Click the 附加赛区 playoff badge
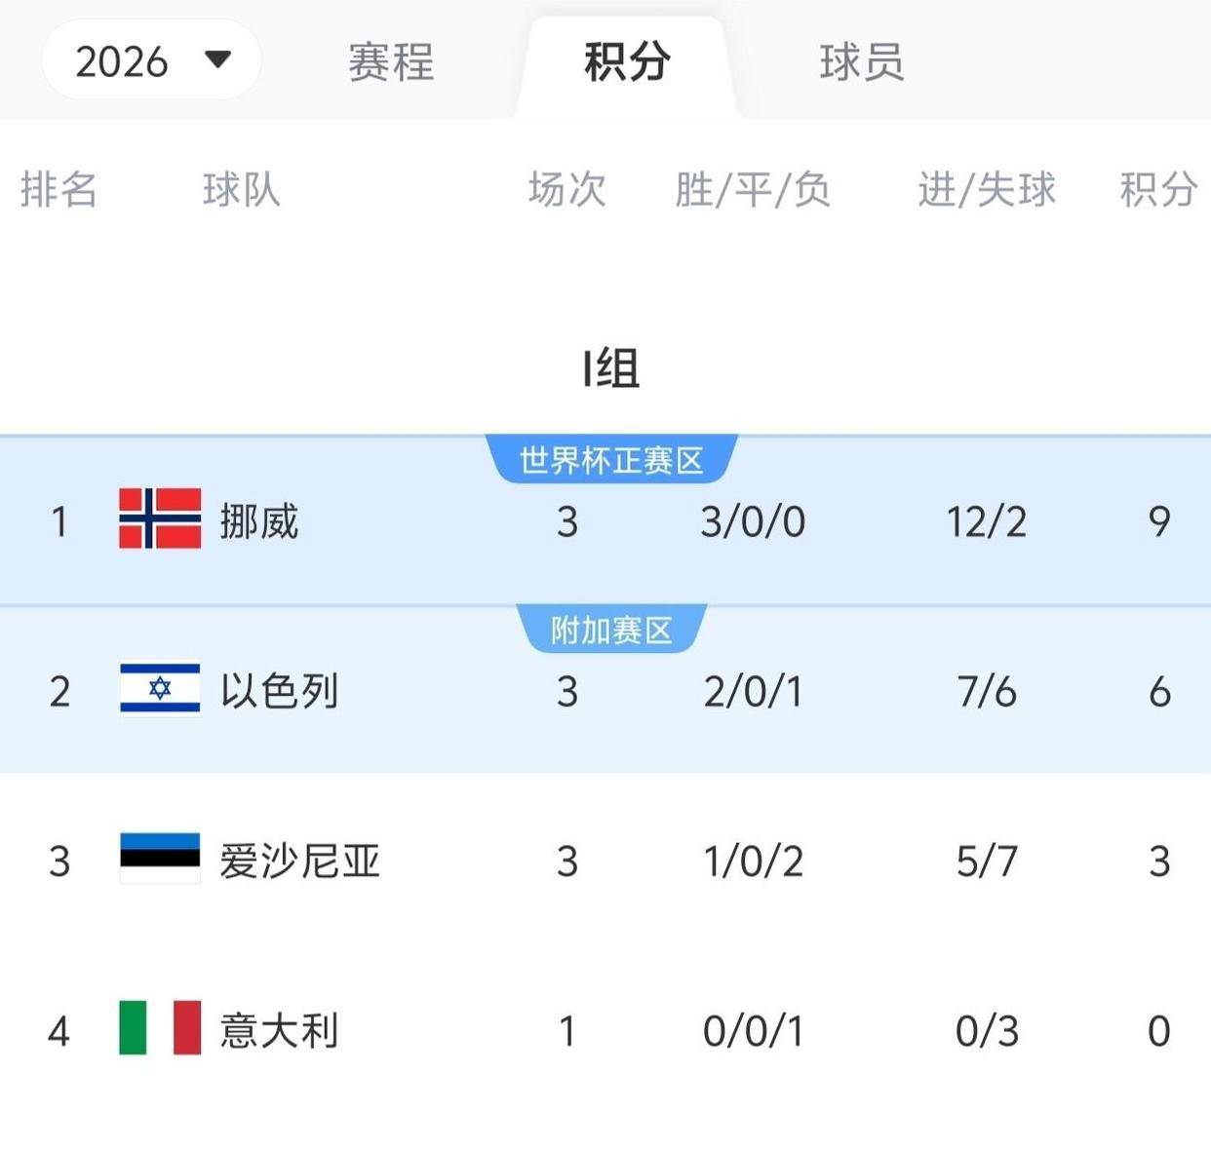The width and height of the screenshot is (1211, 1149). point(611,630)
